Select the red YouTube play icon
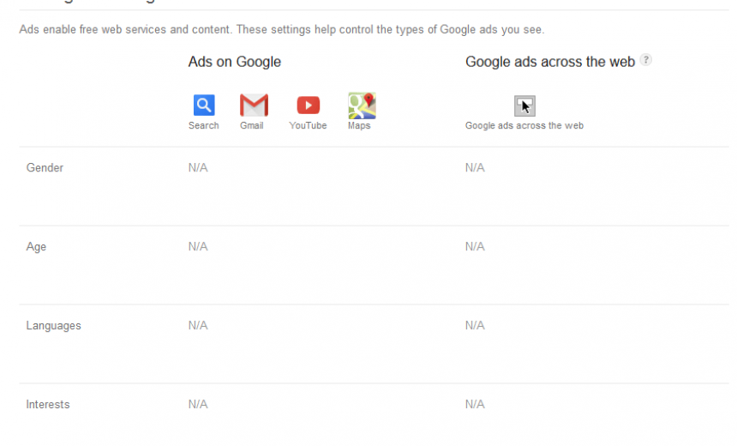 (x=308, y=105)
